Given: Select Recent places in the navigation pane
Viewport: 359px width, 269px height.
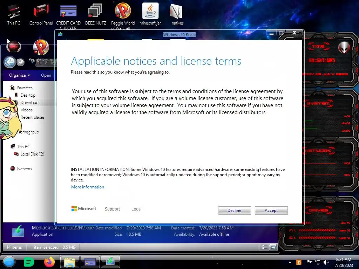Looking at the screenshot, I should point(33,117).
